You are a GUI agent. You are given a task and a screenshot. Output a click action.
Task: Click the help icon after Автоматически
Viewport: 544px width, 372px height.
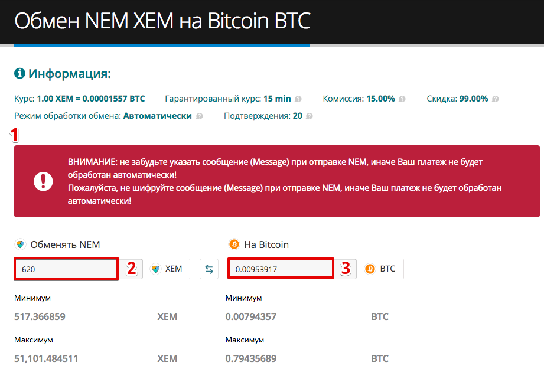click(x=199, y=116)
